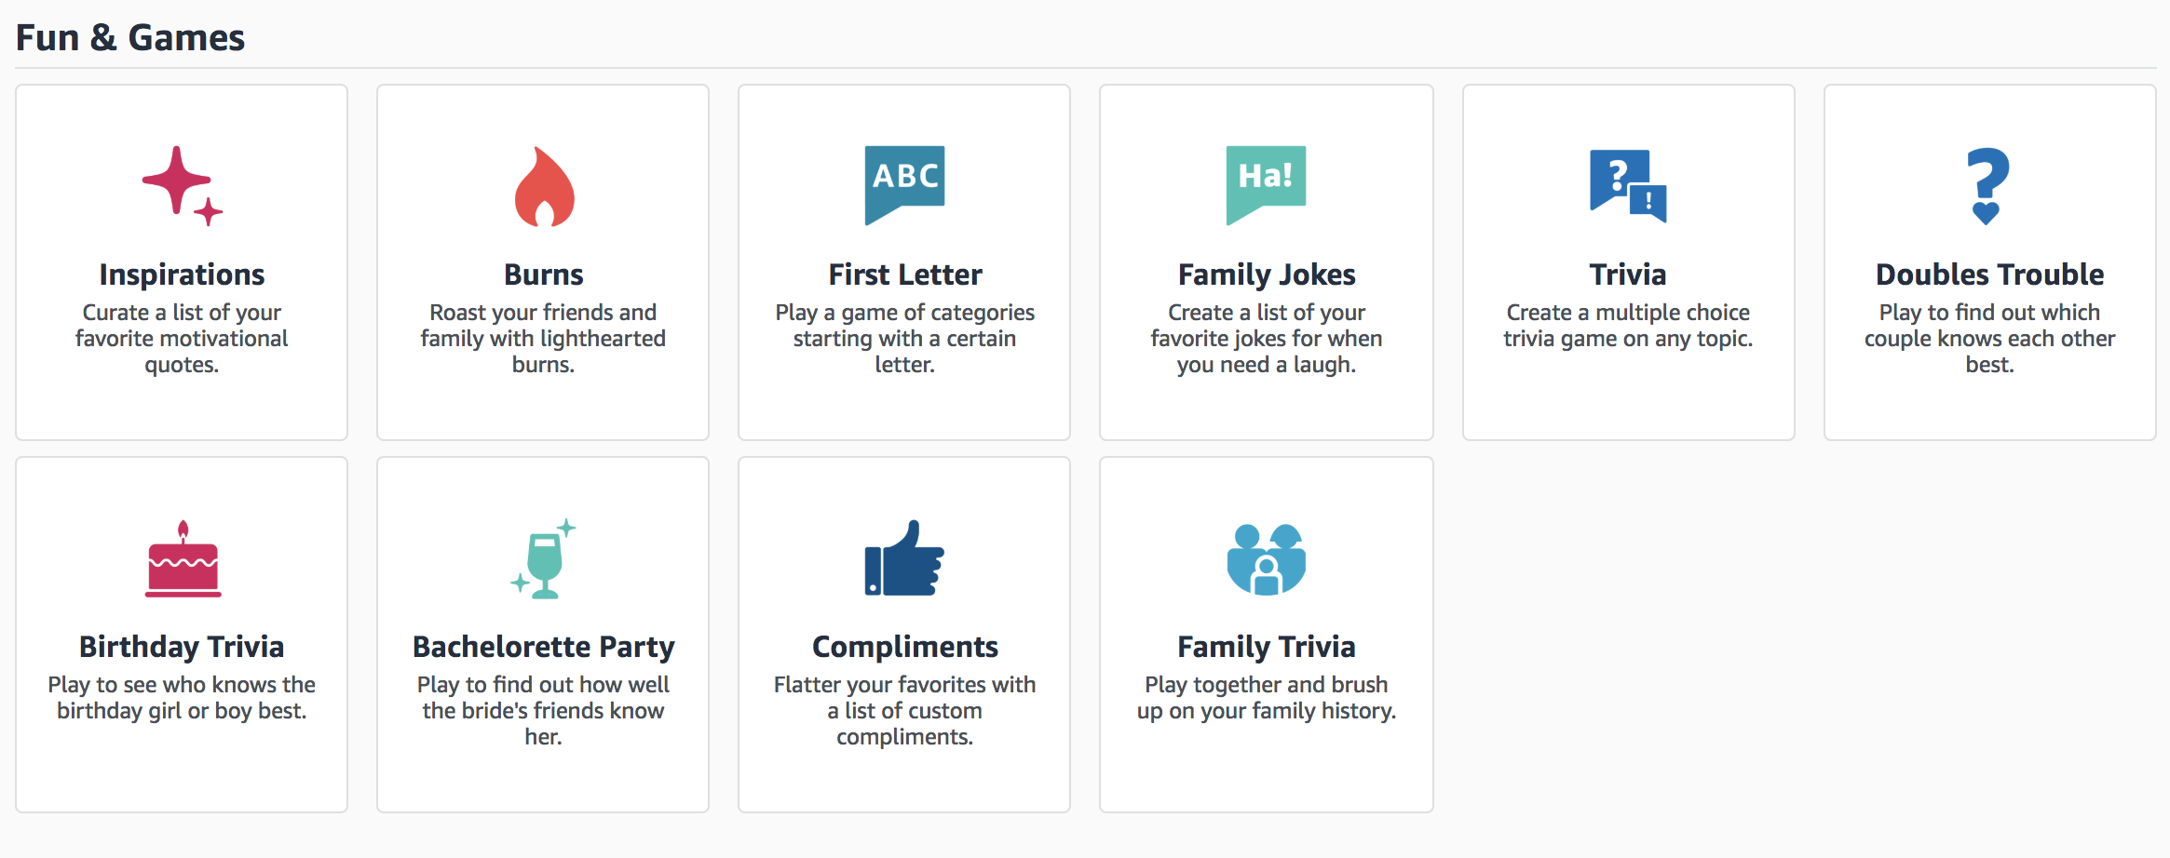Open the Burns title link
The width and height of the screenshot is (2170, 858).
(544, 275)
